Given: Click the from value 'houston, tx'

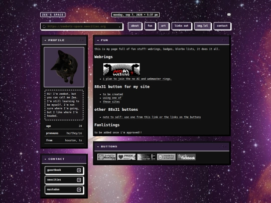Looking at the screenshot, I should tap(73, 140).
